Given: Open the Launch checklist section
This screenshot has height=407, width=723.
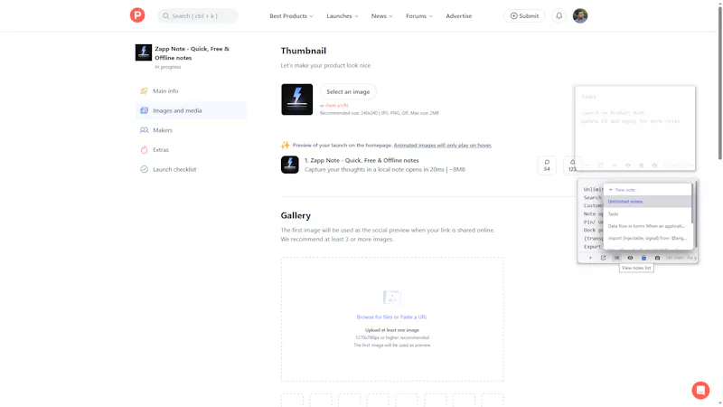Looking at the screenshot, I should click(x=191, y=169).
